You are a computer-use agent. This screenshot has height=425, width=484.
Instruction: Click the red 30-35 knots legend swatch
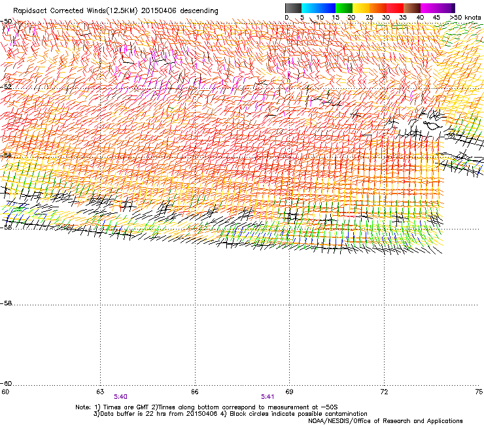click(395, 8)
